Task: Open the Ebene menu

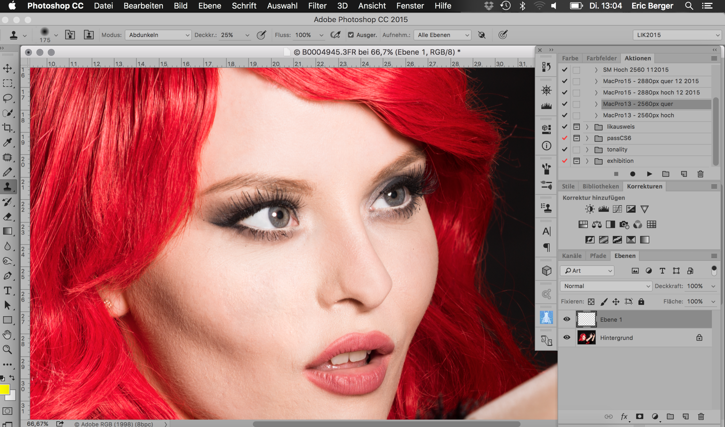Action: point(210,6)
